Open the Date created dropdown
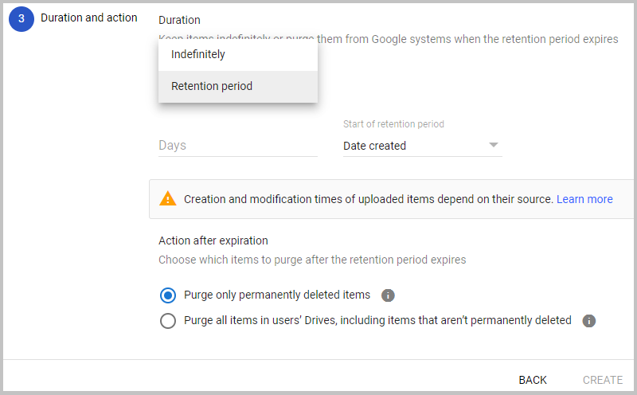Screen dimensions: 637x395 414,146
